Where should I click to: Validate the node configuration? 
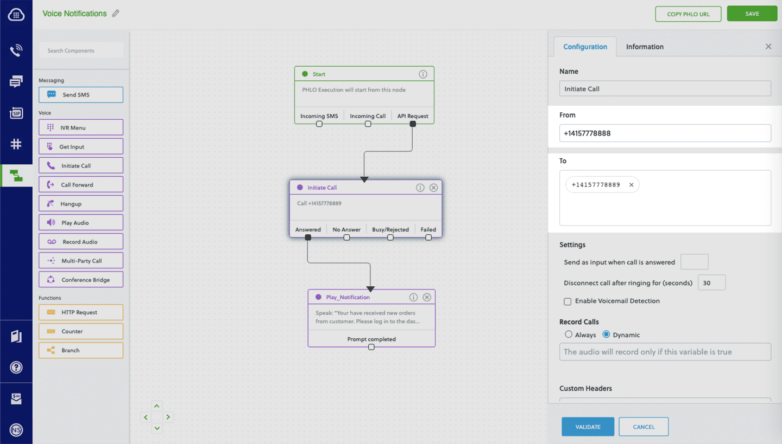588,427
